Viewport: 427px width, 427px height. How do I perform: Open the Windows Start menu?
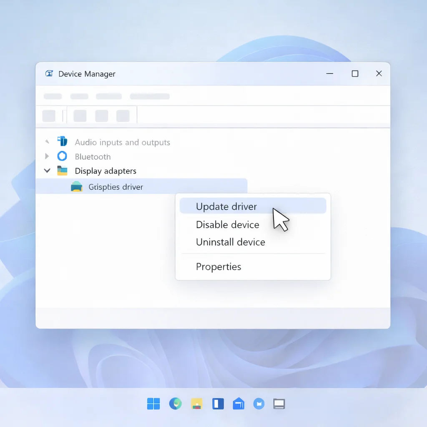point(153,404)
